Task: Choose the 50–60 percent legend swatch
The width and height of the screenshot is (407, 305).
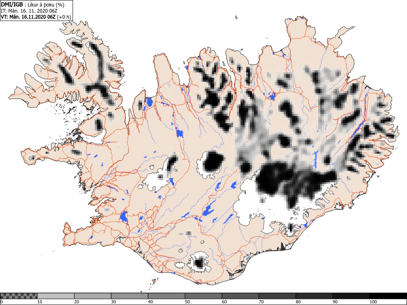Action: click(x=203, y=296)
